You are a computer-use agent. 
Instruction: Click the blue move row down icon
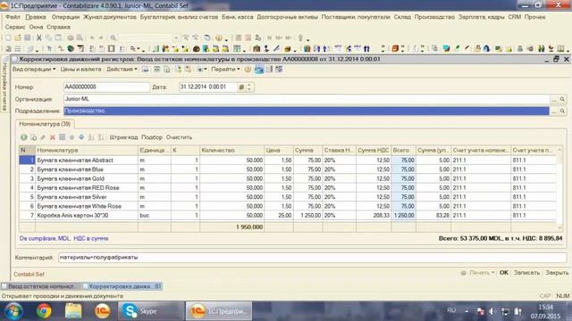(x=81, y=137)
